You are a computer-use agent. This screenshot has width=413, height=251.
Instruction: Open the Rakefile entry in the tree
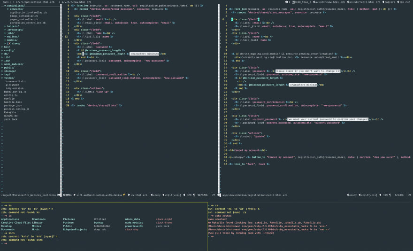pos(10,112)
